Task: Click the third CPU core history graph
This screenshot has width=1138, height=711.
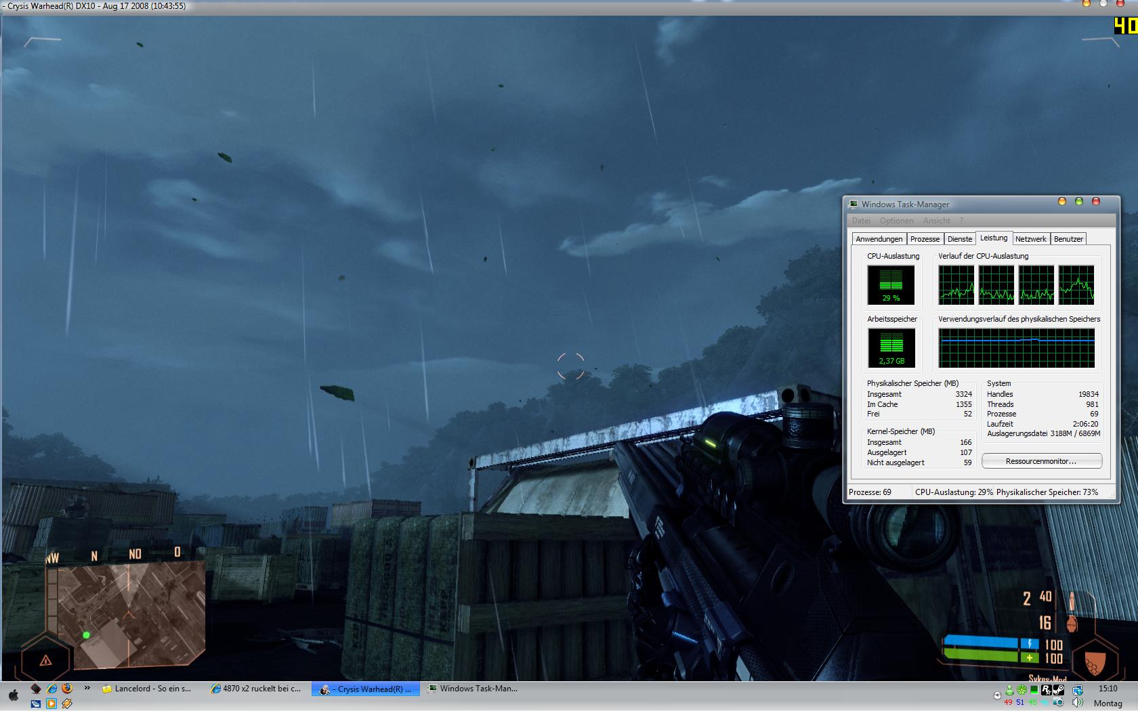Action: click(x=1036, y=285)
